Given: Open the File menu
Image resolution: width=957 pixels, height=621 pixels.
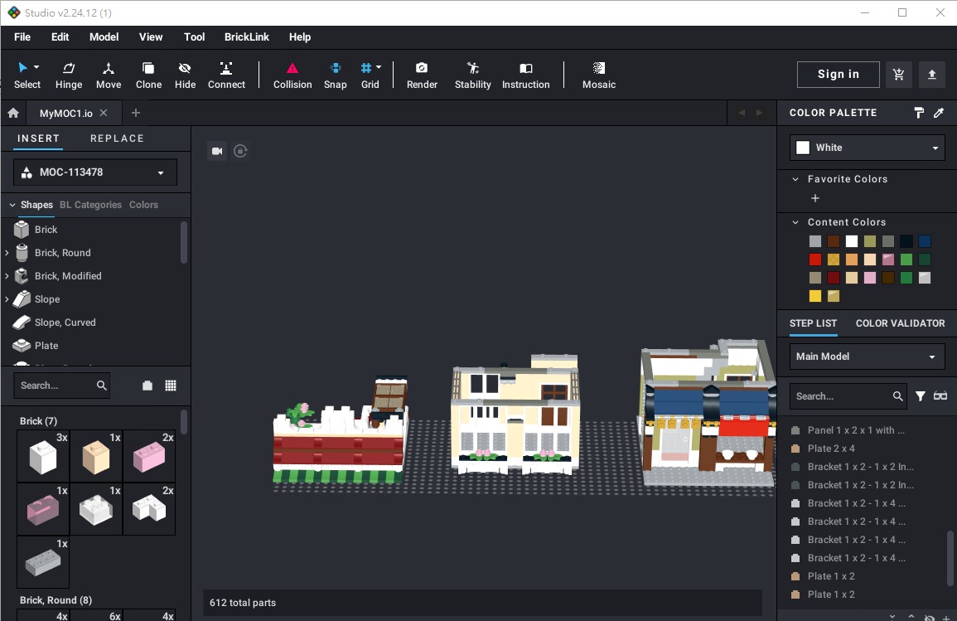Looking at the screenshot, I should 22,37.
